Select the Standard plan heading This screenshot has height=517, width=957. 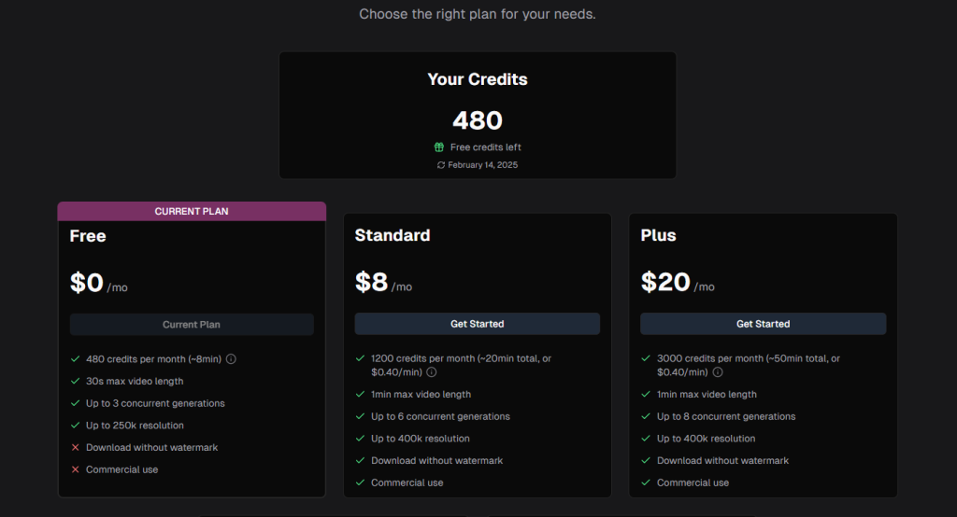coord(393,236)
